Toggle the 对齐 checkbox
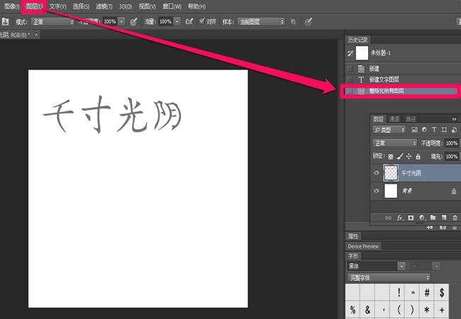This screenshot has height=319, width=461. click(x=201, y=21)
